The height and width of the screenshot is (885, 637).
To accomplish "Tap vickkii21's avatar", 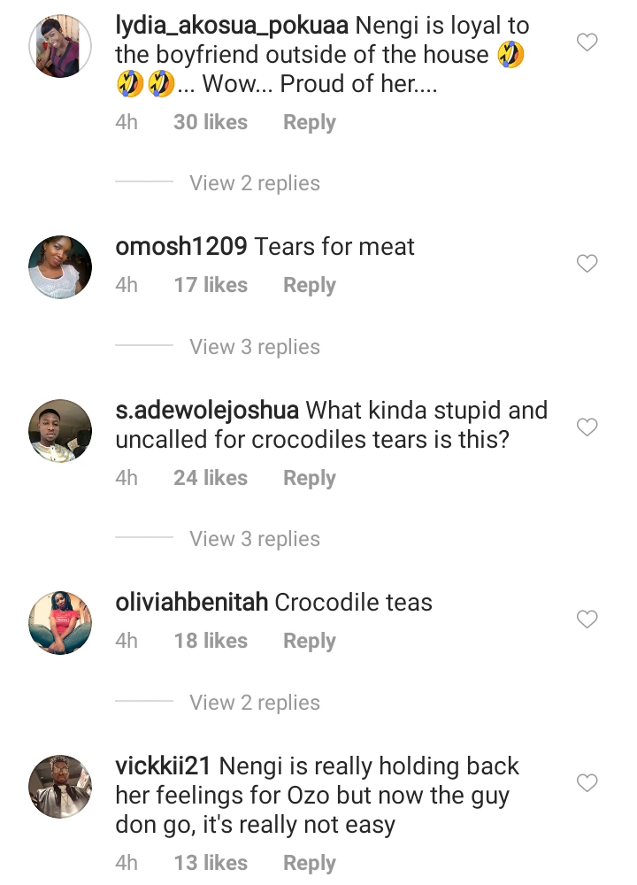I will click(61, 787).
